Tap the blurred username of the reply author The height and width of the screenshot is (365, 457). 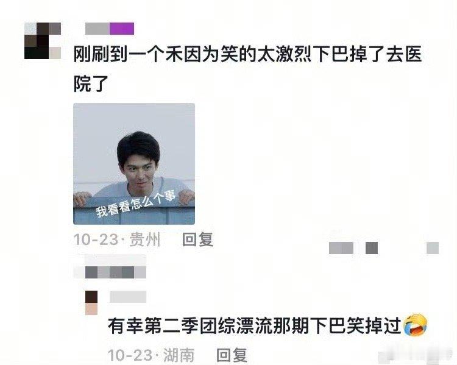pos(128,297)
